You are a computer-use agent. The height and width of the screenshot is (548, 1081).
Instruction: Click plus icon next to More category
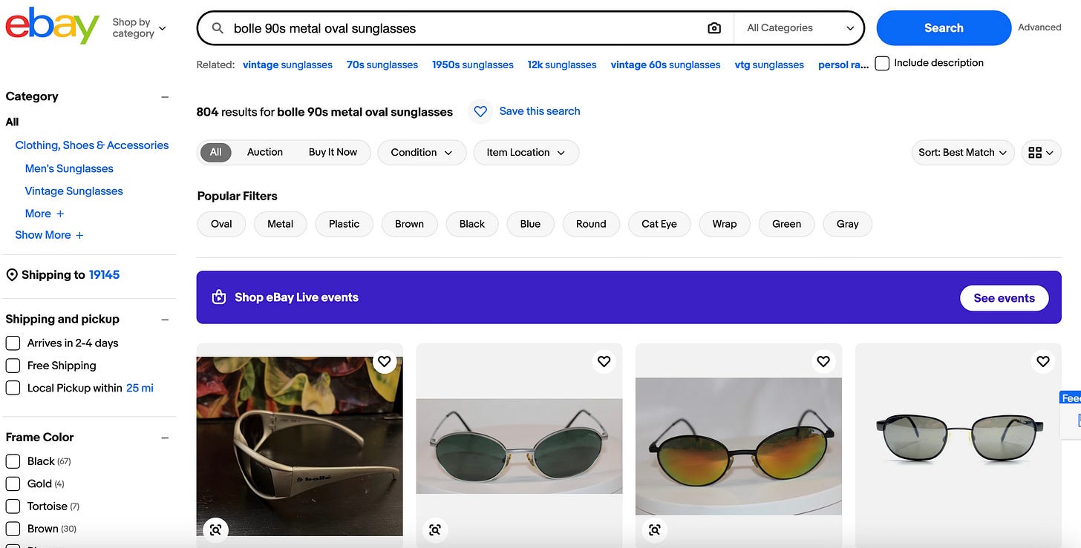coord(61,214)
